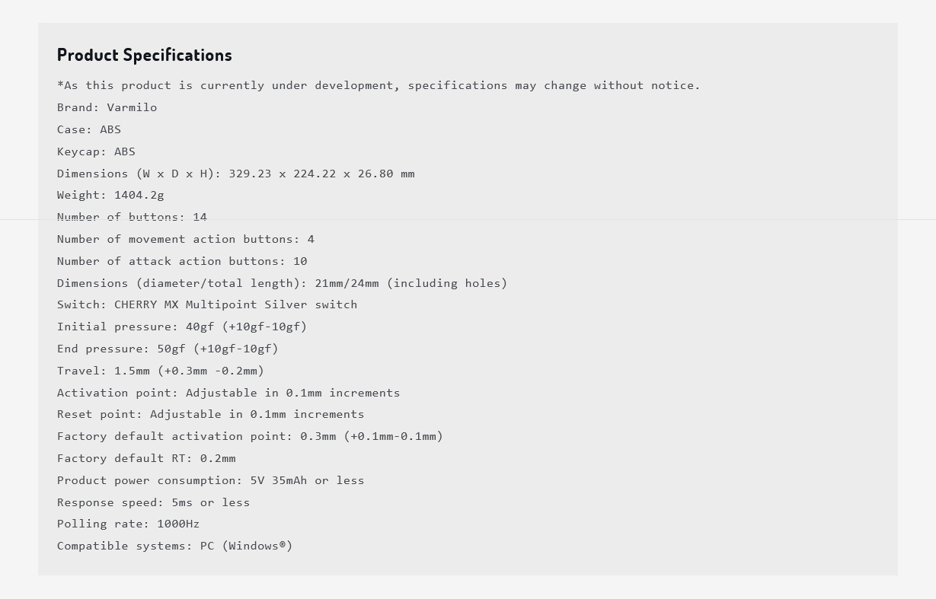
Task: Click the Case: ABS line
Action: pyautogui.click(x=89, y=129)
